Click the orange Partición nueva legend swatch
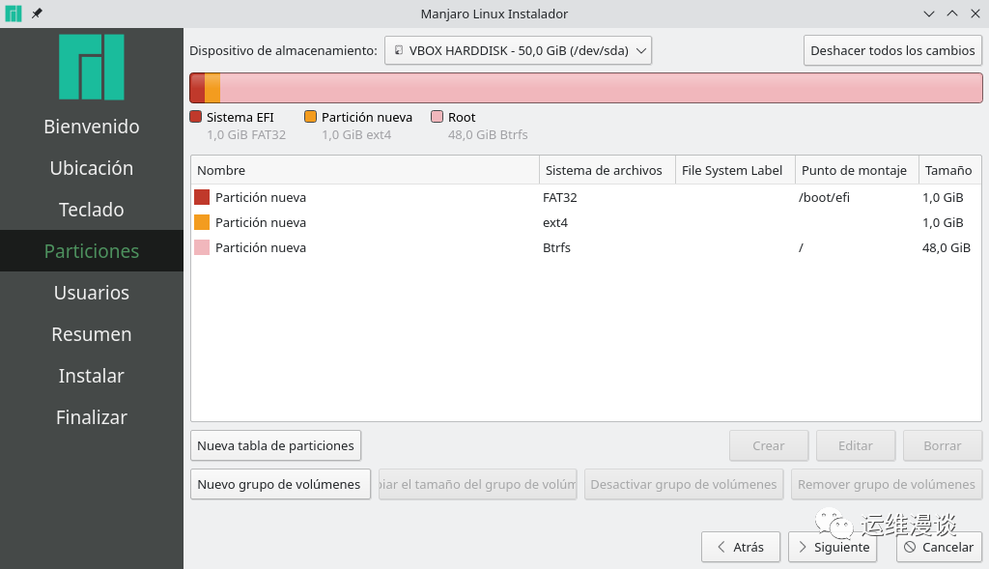Image resolution: width=989 pixels, height=569 pixels. point(311,117)
